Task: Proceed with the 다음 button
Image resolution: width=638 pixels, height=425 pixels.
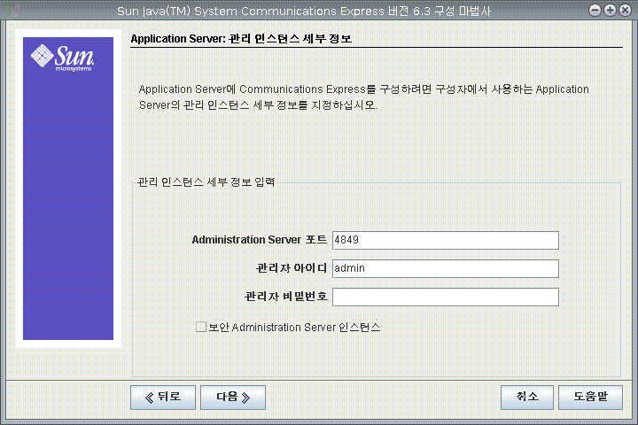Action: click(233, 398)
